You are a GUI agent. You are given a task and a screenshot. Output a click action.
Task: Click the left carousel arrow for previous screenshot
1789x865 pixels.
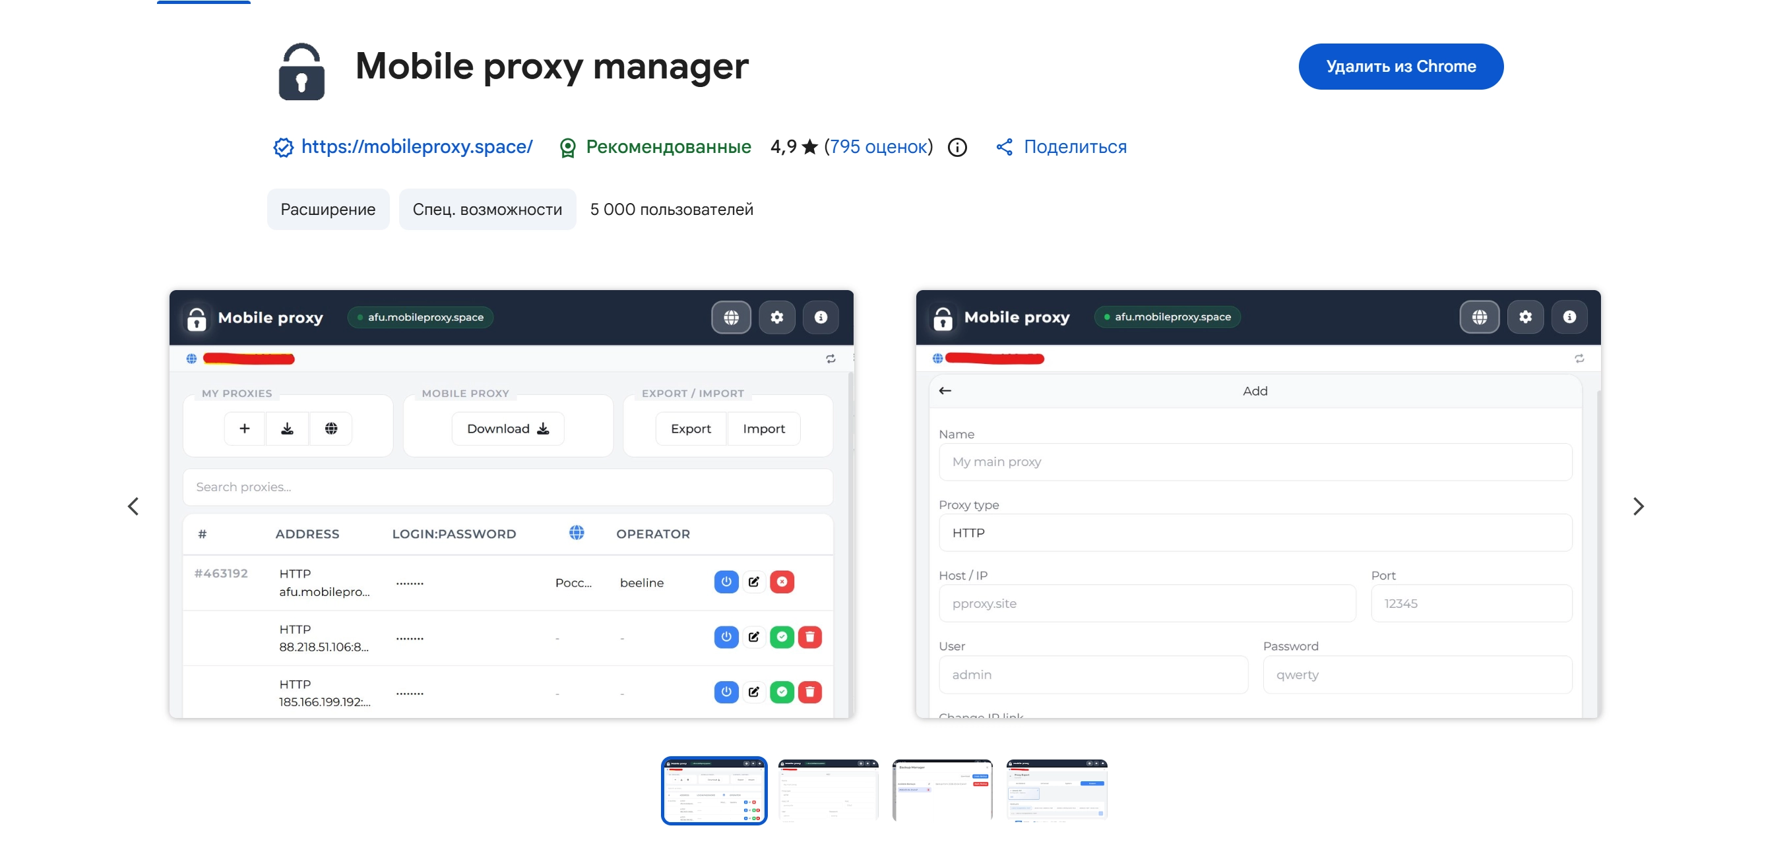(x=133, y=507)
